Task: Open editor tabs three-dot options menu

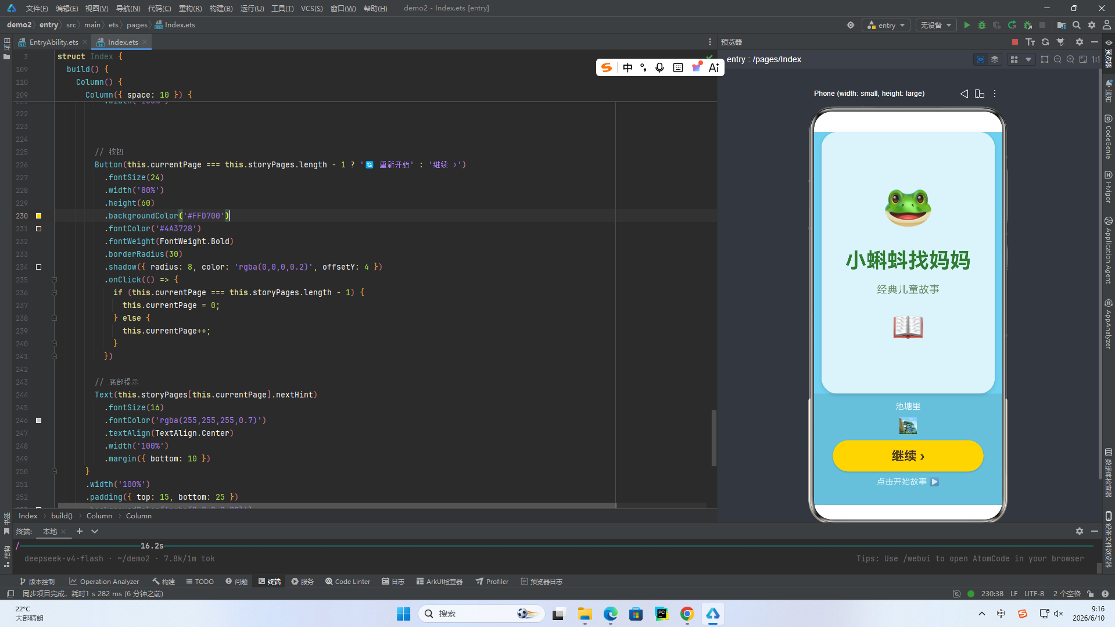Action: (x=710, y=42)
